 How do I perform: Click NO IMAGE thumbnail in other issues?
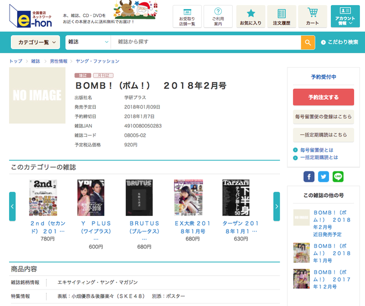pyautogui.click(x=302, y=218)
